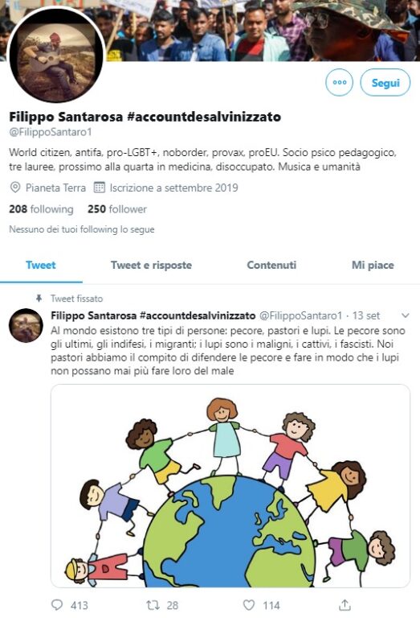Image resolution: width=420 pixels, height=618 pixels.
Task: Click the small avatar beside pinned tweet
Action: tap(26, 325)
